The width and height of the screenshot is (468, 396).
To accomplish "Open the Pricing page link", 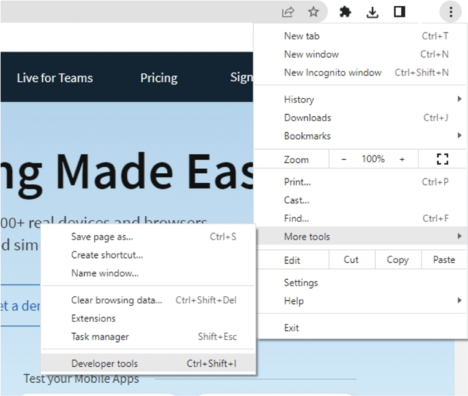I will click(x=159, y=78).
